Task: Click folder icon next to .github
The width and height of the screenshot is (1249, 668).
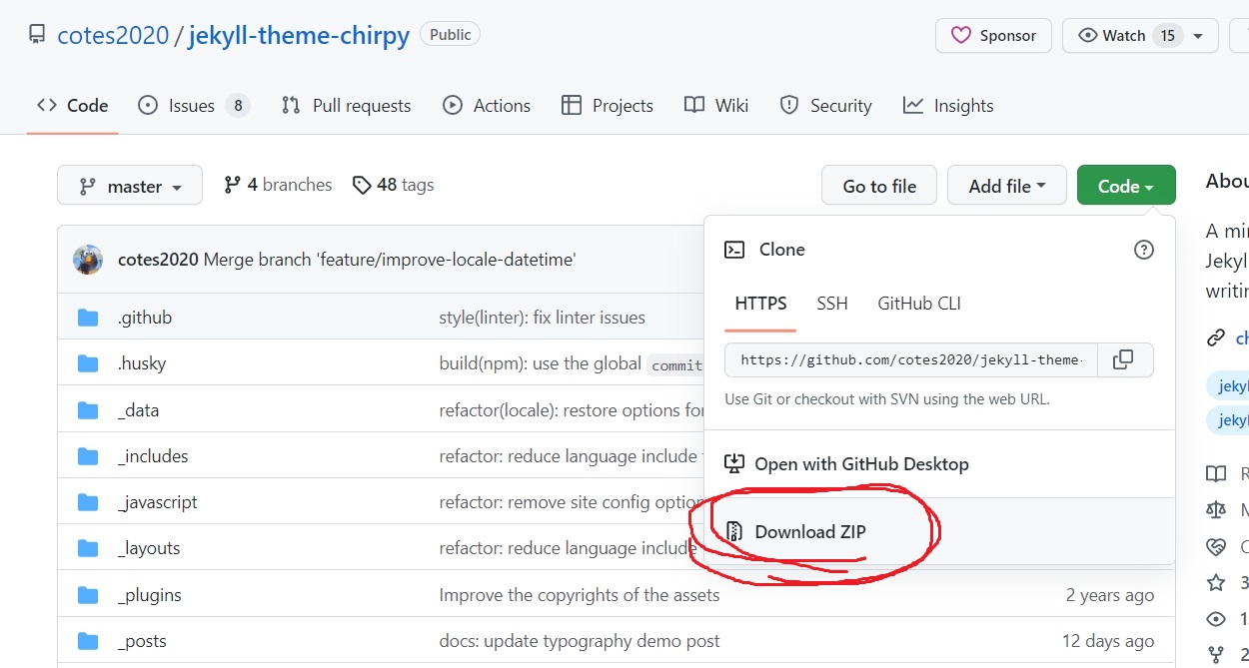Action: click(88, 318)
